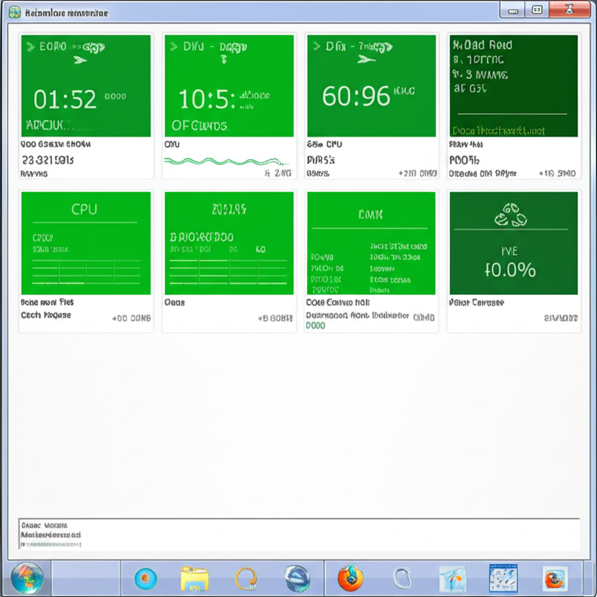Click the status text field at the bottom
597x597 pixels.
[x=297, y=532]
